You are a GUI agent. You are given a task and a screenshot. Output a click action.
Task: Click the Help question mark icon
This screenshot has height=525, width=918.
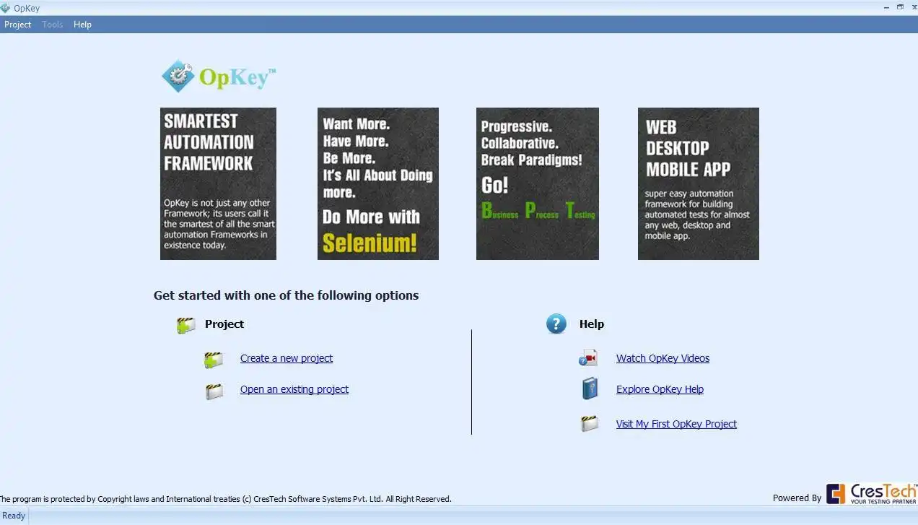556,324
